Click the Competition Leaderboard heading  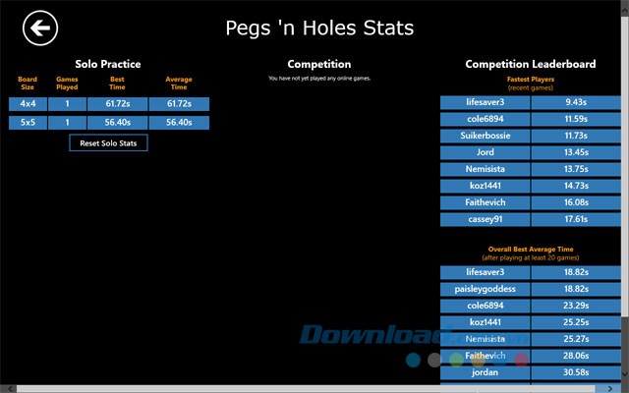coord(530,64)
